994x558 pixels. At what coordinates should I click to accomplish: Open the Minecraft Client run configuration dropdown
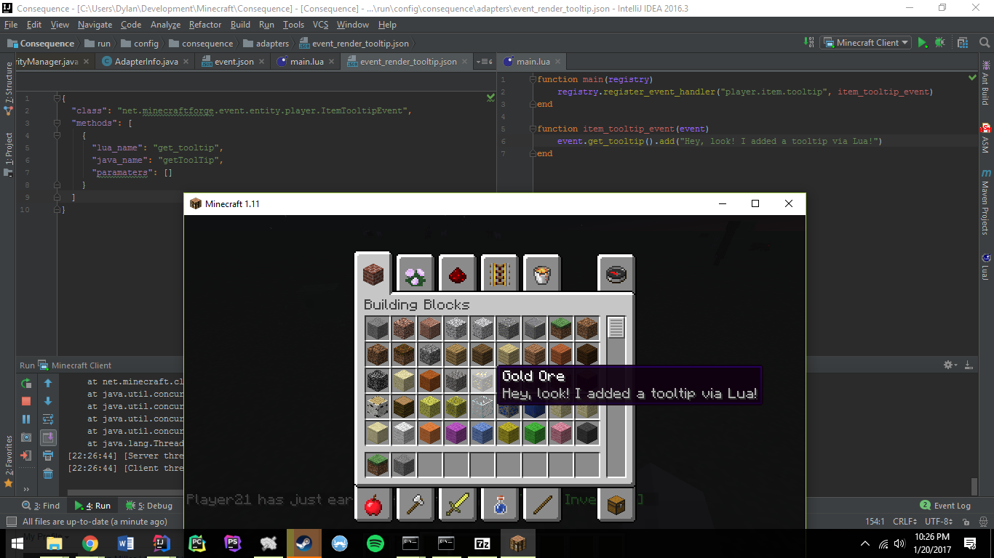(x=866, y=43)
